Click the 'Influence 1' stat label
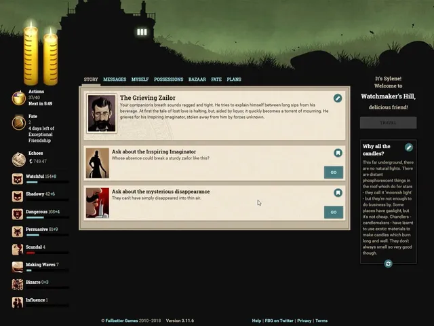 (37, 300)
